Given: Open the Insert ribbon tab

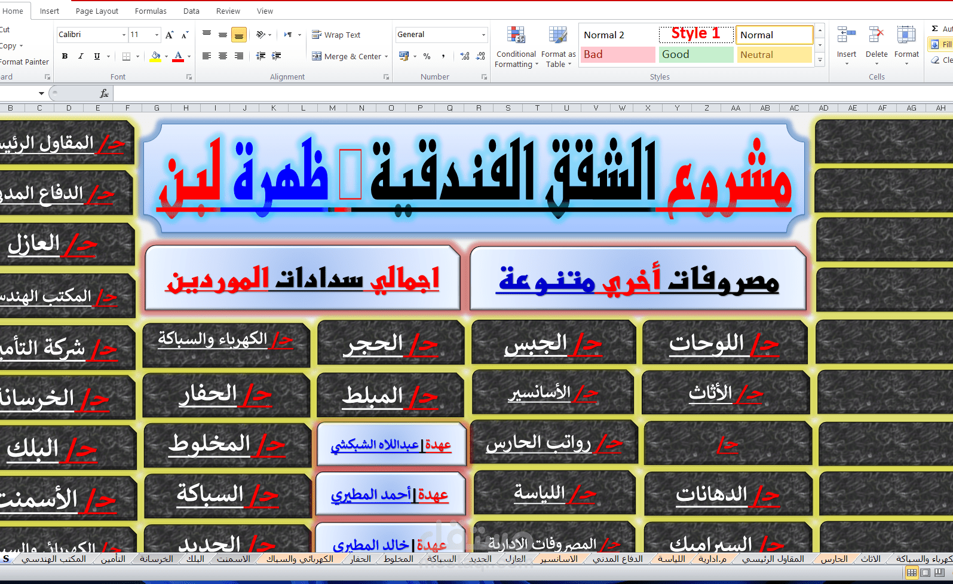Looking at the screenshot, I should (50, 11).
